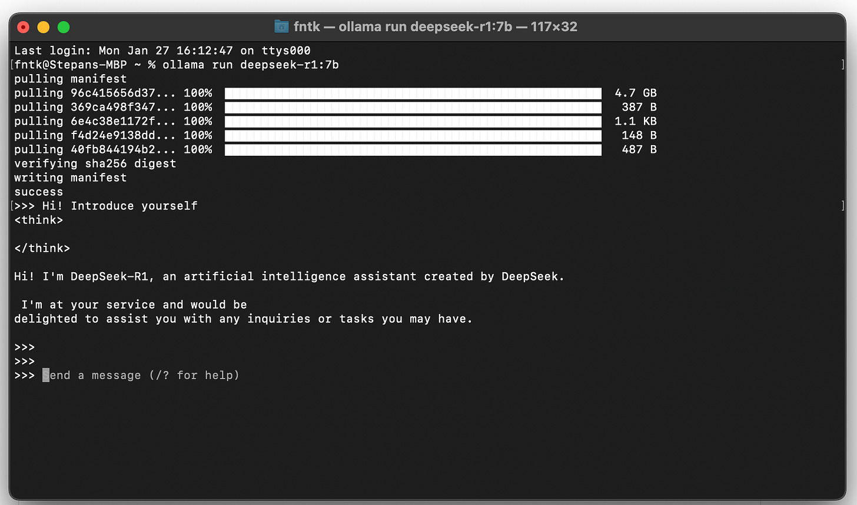
Task: Click the progress bar for layer 96c415656d37
Action: pyautogui.click(x=413, y=93)
